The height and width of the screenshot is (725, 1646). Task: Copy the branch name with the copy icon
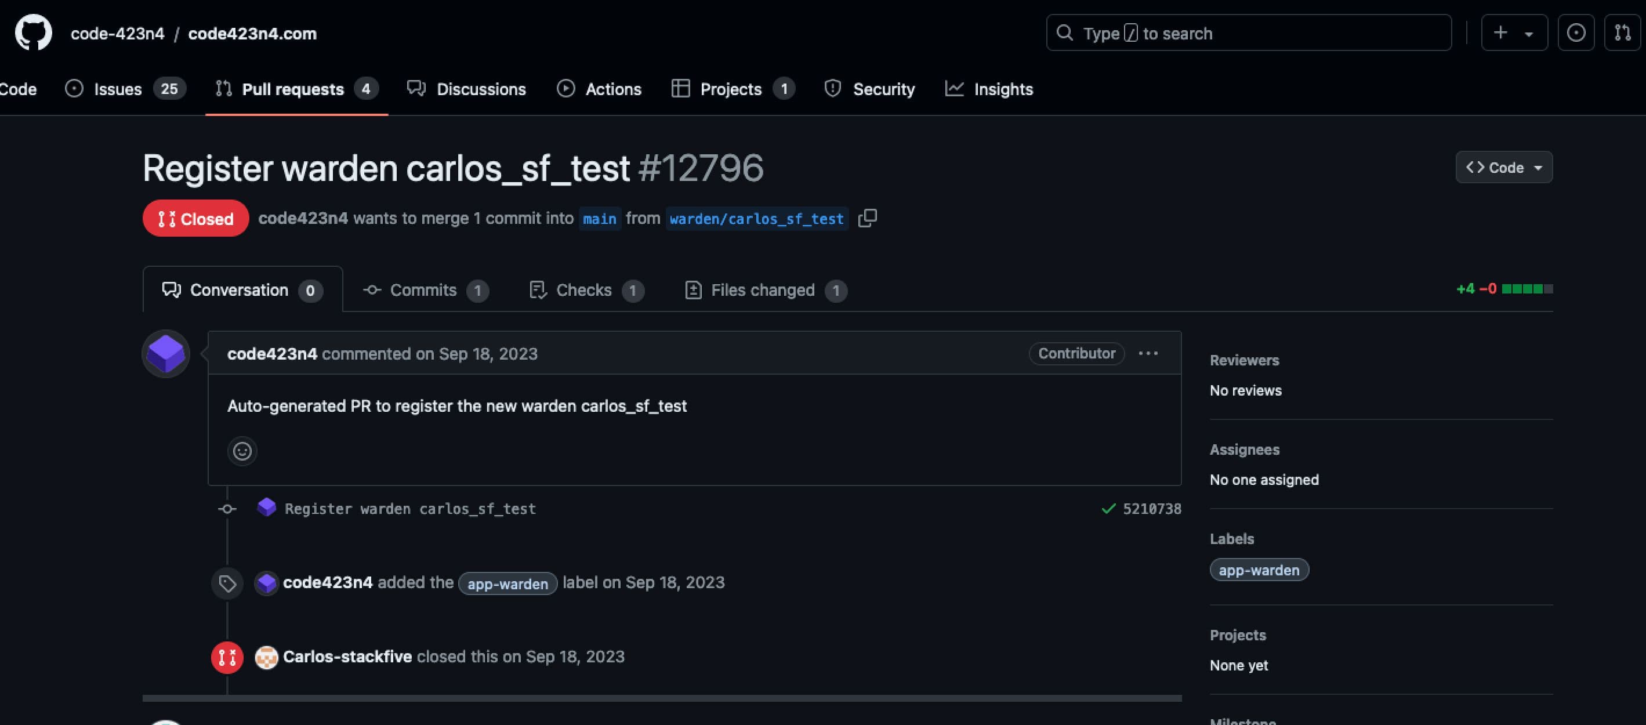[867, 219]
